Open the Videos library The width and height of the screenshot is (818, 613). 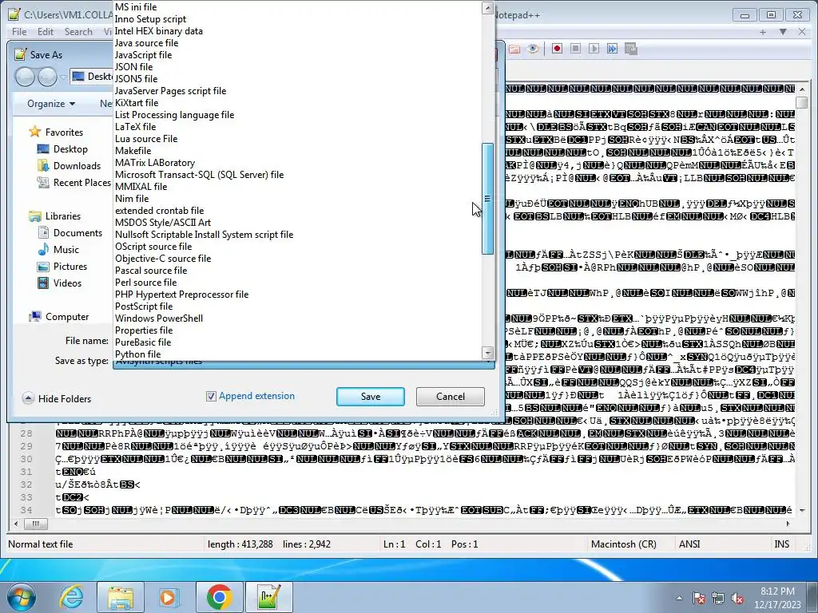[67, 283]
